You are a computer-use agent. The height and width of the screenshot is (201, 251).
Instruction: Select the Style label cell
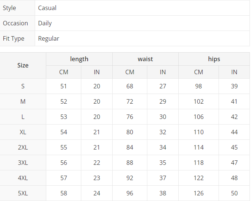[x=10, y=8]
